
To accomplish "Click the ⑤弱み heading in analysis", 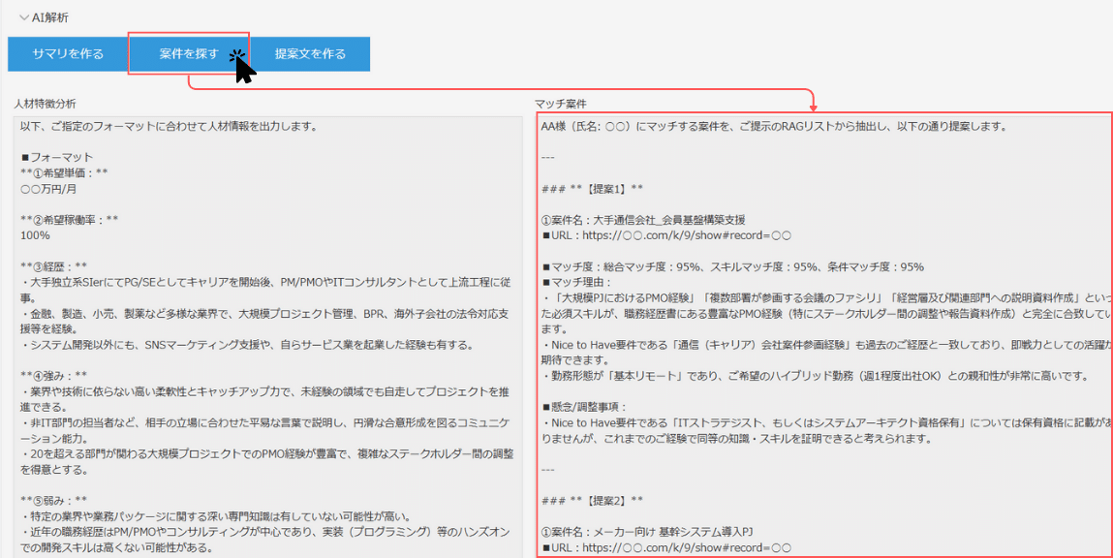I will click(x=54, y=500).
